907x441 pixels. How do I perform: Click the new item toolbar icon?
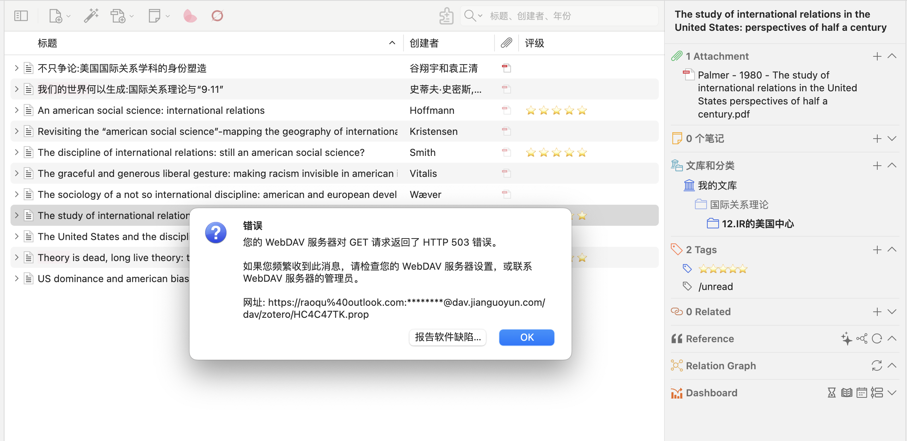click(x=56, y=16)
